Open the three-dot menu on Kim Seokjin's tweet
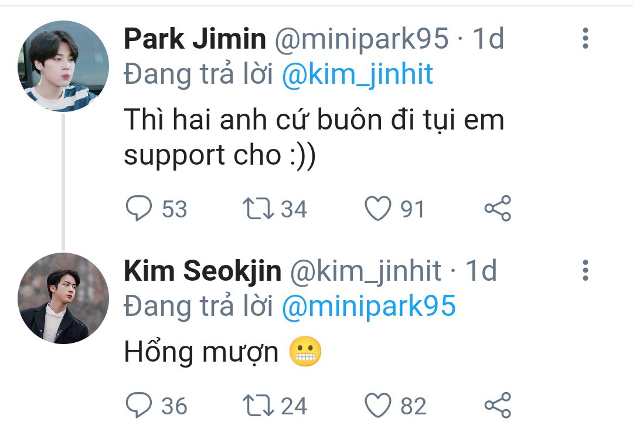Screen dimensions: 633x422 point(586,270)
